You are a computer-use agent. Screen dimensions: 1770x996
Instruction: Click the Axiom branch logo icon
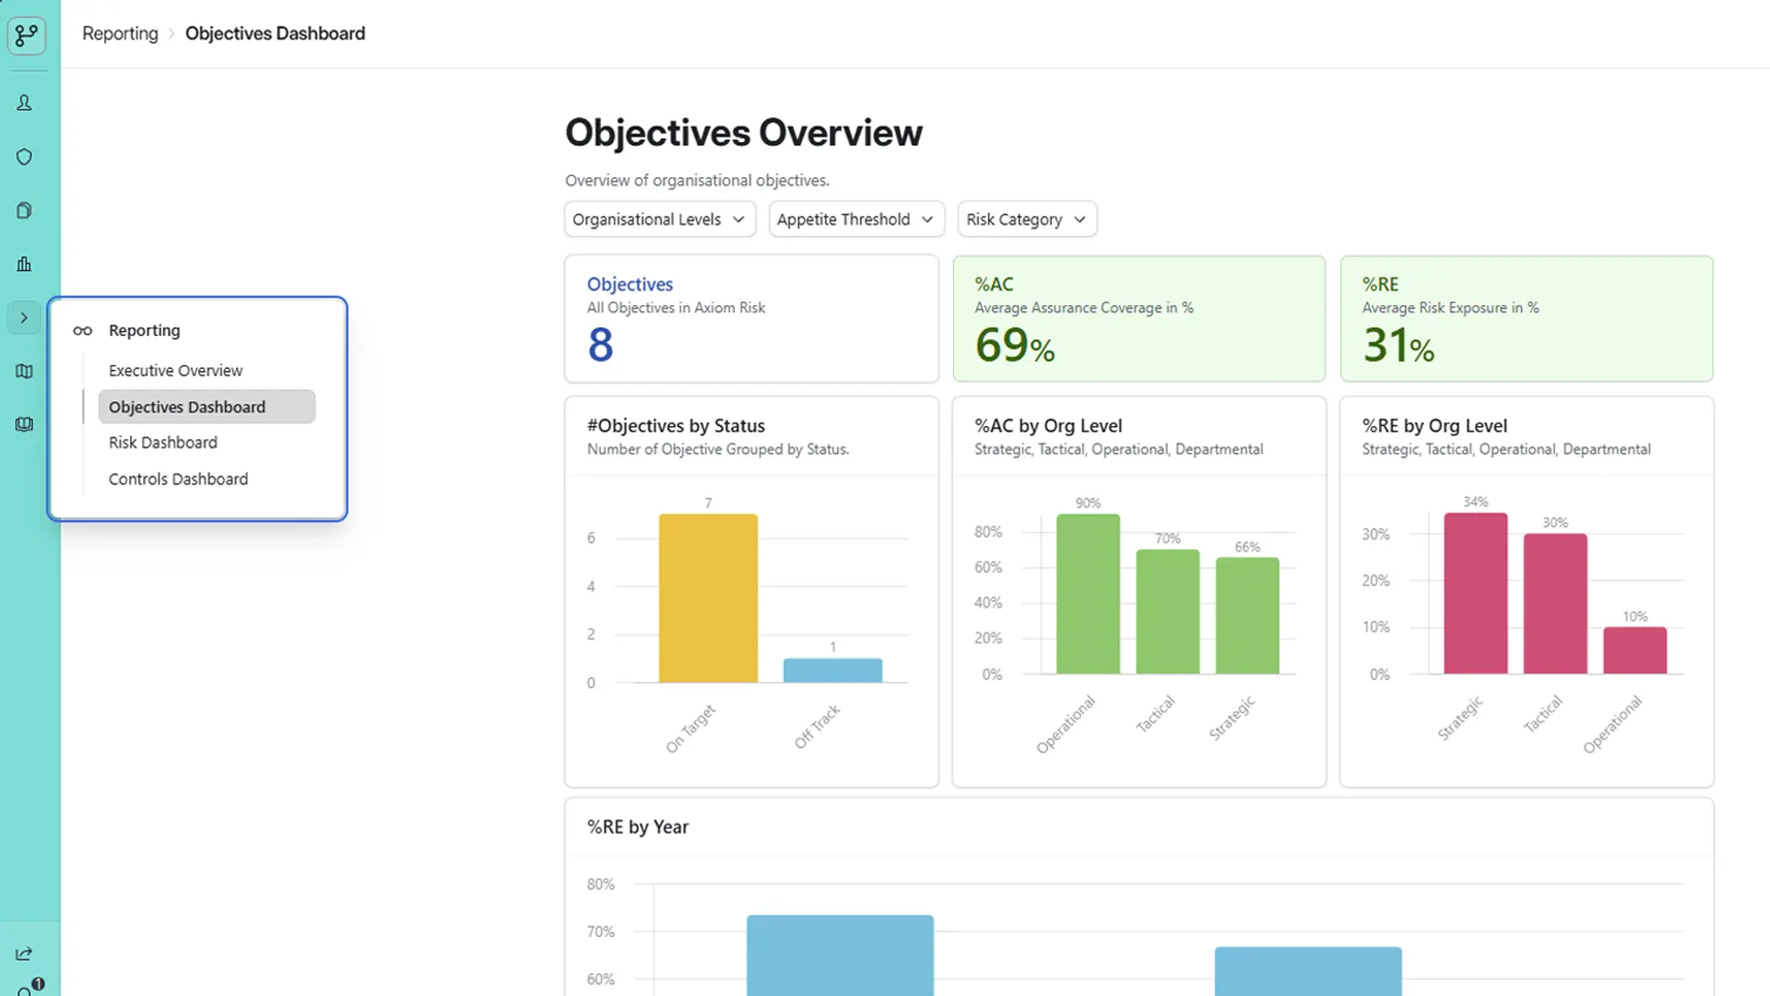26,35
